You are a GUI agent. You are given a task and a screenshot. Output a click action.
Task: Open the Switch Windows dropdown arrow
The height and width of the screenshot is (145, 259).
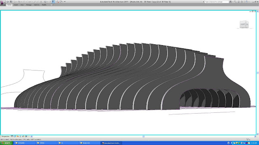[63, 2]
